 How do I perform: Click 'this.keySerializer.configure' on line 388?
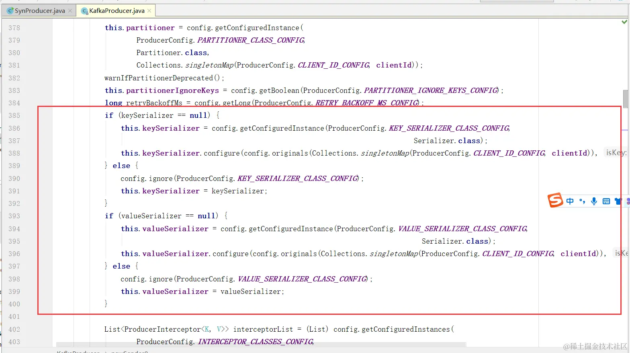pyautogui.click(x=180, y=153)
